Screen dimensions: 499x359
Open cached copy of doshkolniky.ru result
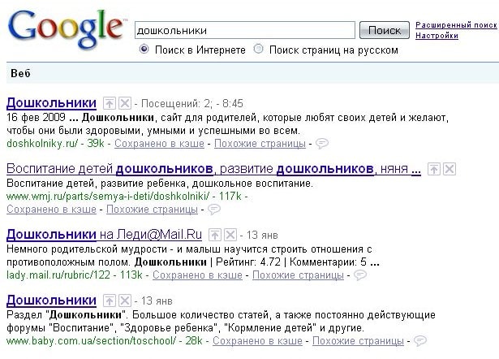pyautogui.click(x=159, y=144)
